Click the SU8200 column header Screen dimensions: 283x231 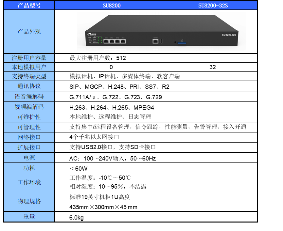point(112,6)
